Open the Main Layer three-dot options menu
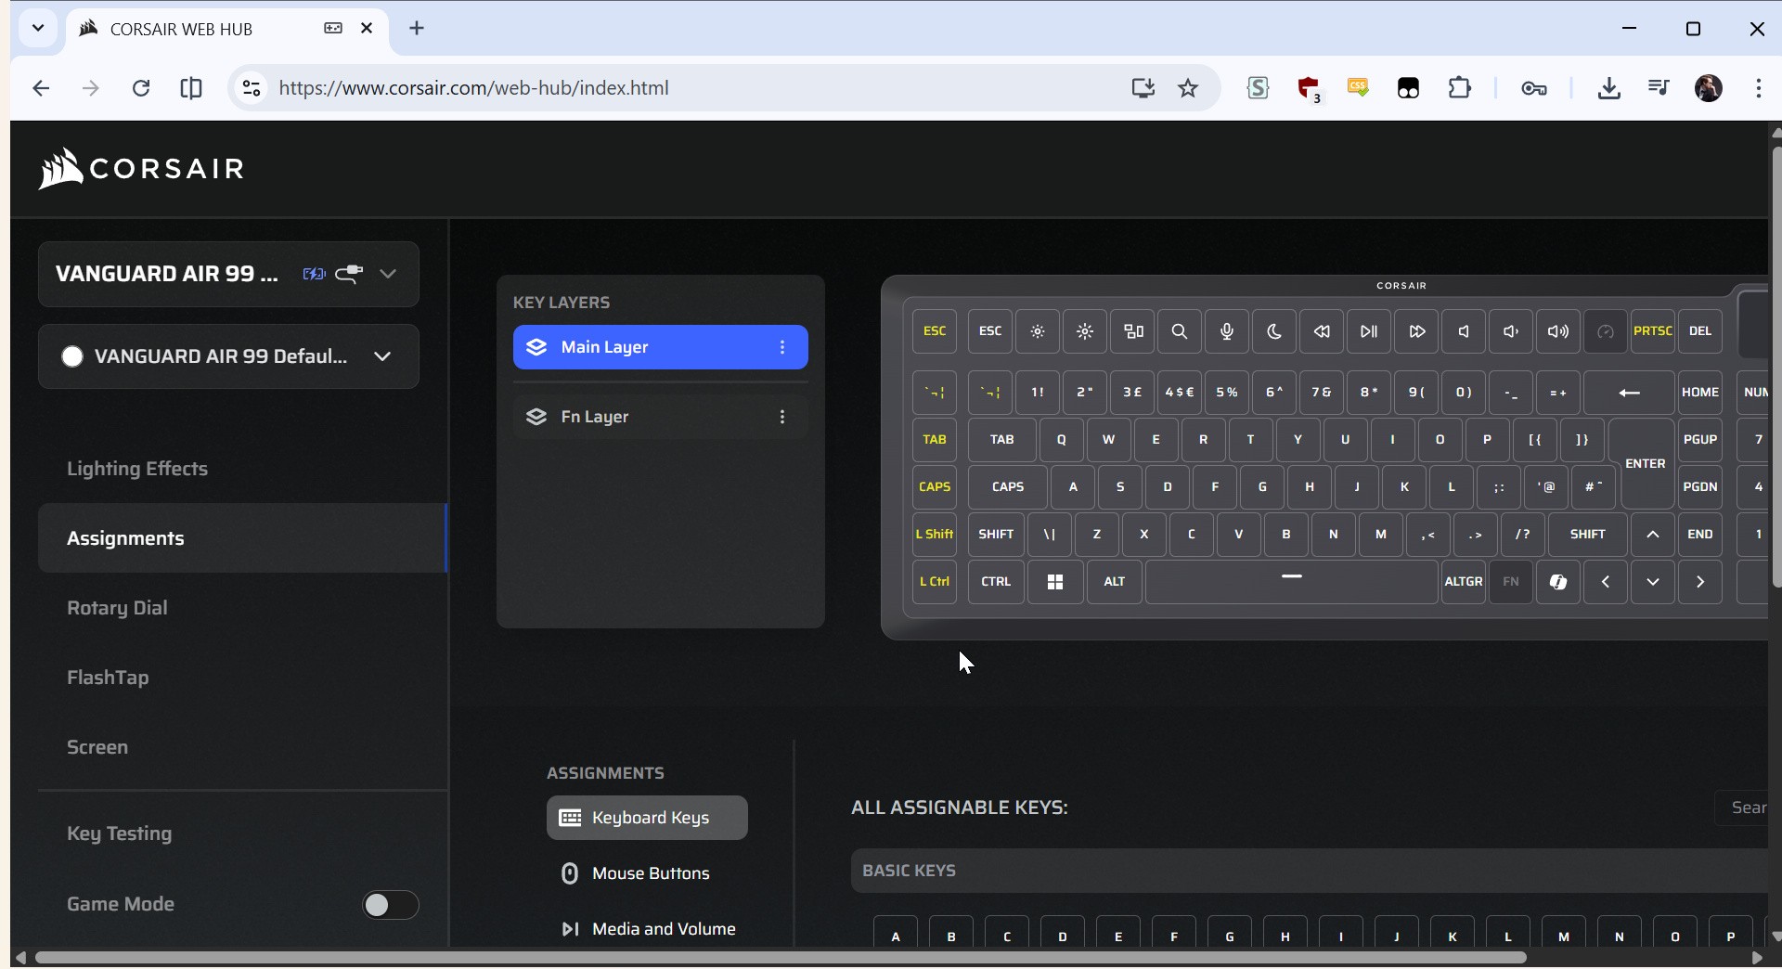Image resolution: width=1782 pixels, height=969 pixels. (x=782, y=348)
